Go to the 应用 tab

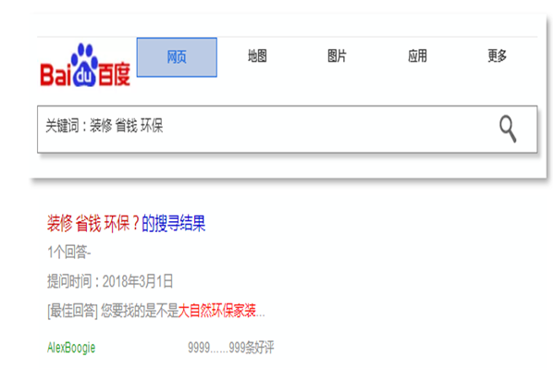tap(417, 56)
